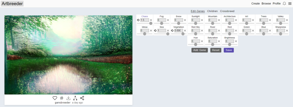Click the Sea slider handle
This screenshot has width=293, height=107.
click(168, 34)
